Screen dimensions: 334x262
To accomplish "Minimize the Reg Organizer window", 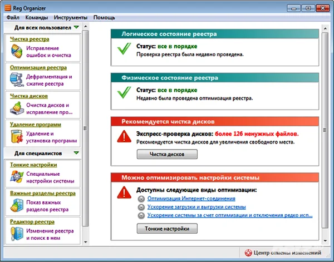I will (294, 8).
